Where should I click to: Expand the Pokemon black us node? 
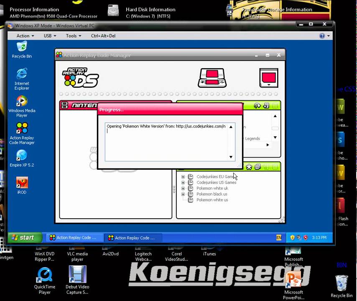183,194
